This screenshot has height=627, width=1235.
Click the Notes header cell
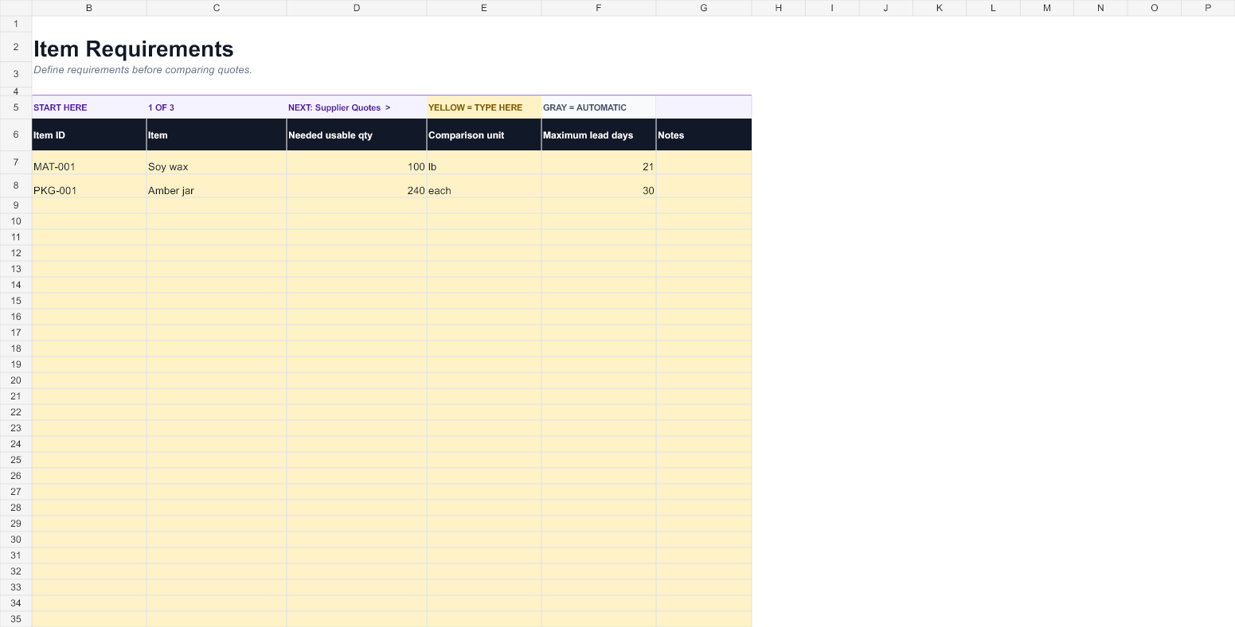[x=704, y=134]
